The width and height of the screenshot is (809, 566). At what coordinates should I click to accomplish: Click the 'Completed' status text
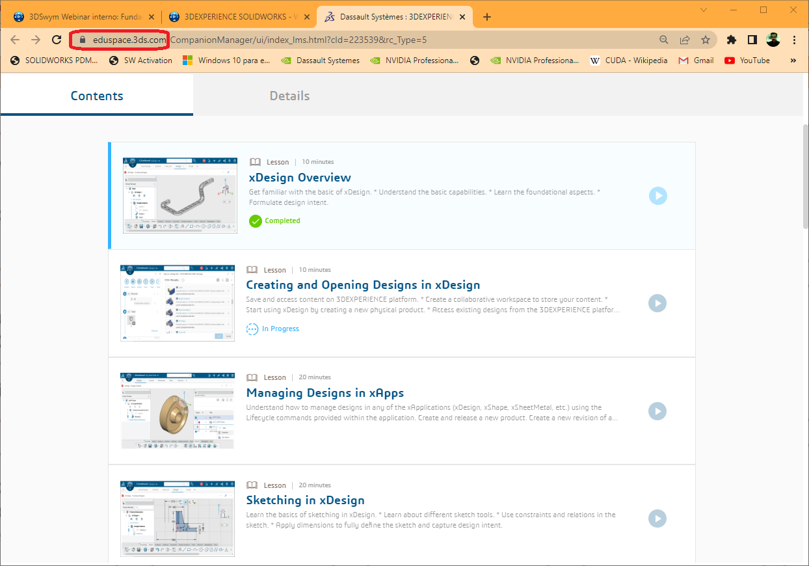282,221
